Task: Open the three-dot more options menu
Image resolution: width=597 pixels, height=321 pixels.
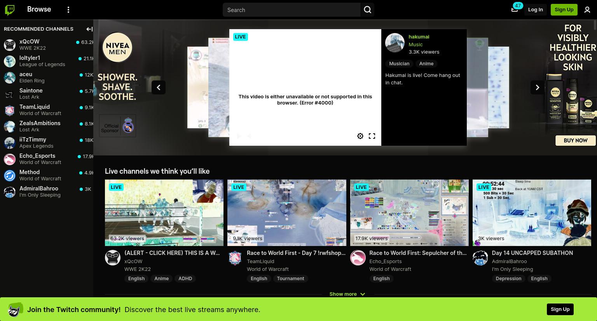Action: point(68,10)
